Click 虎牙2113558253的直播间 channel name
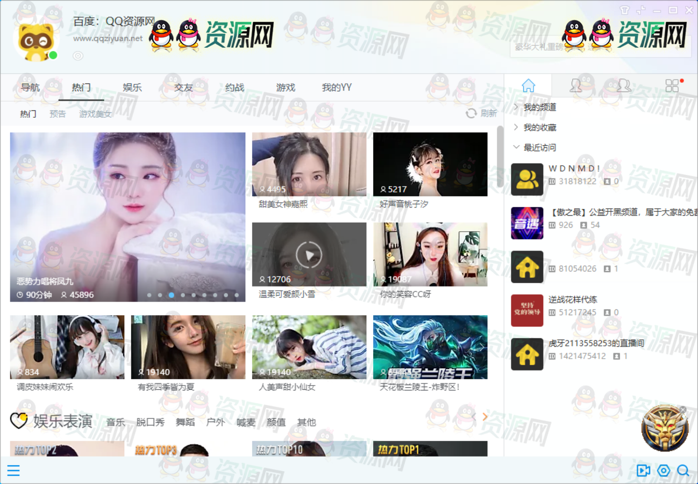 (x=596, y=343)
